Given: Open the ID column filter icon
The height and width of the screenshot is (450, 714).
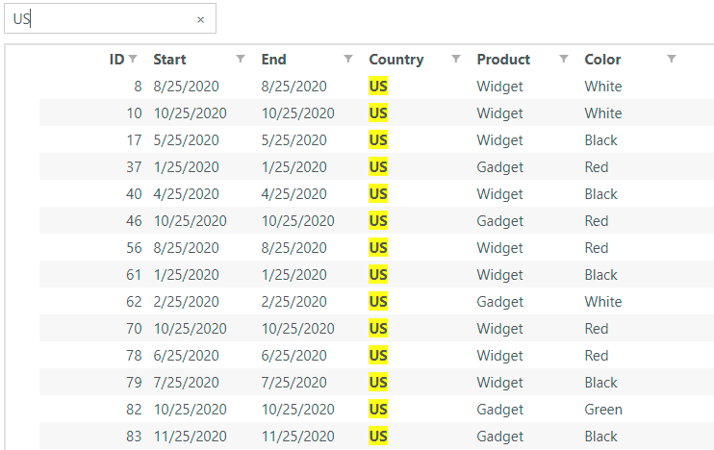Looking at the screenshot, I should point(133,60).
